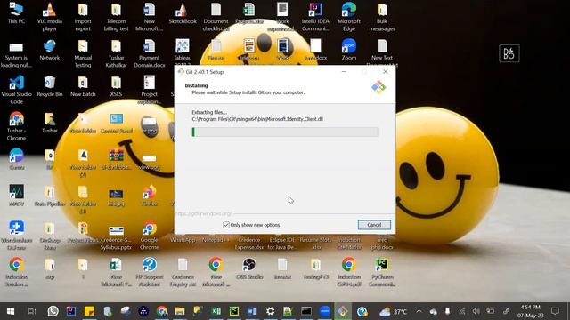Open the gitforwindows.org link in the installer
The image size is (570, 320).
204,213
